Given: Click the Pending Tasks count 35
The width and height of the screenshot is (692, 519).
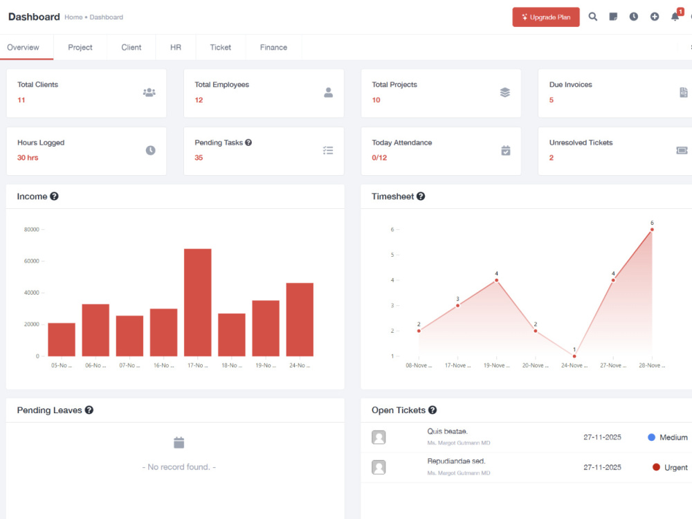Looking at the screenshot, I should coord(199,158).
